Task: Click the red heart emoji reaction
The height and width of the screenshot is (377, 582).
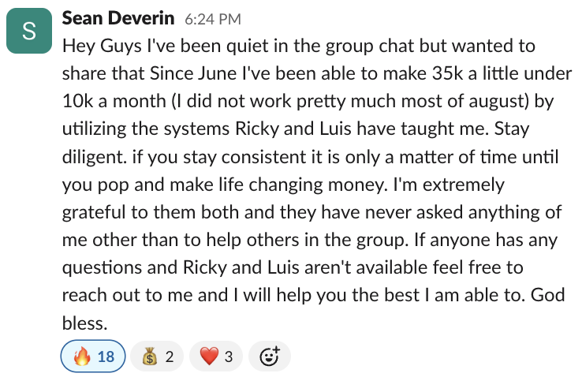Action: 208,357
